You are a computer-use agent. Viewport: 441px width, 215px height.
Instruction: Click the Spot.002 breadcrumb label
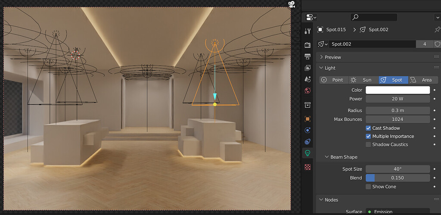379,30
